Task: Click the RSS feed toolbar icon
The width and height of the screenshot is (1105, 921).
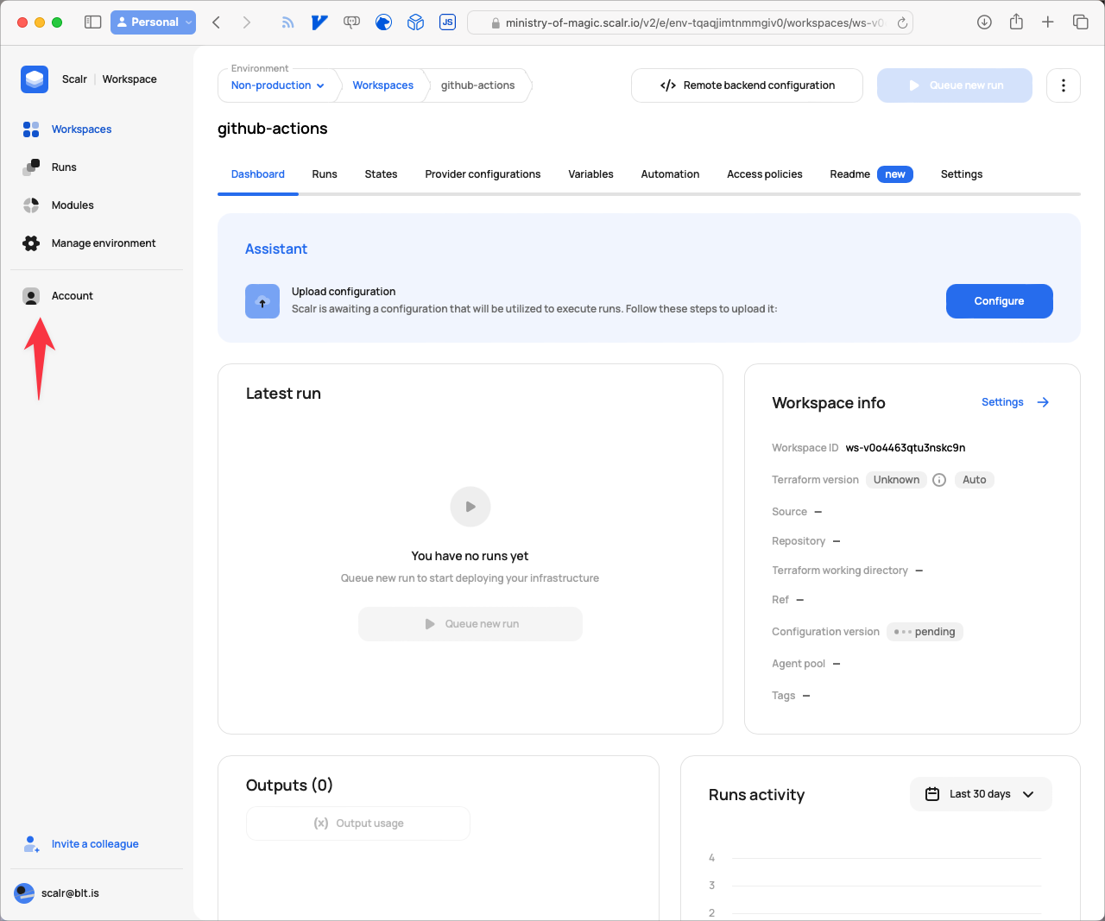Action: click(x=287, y=22)
